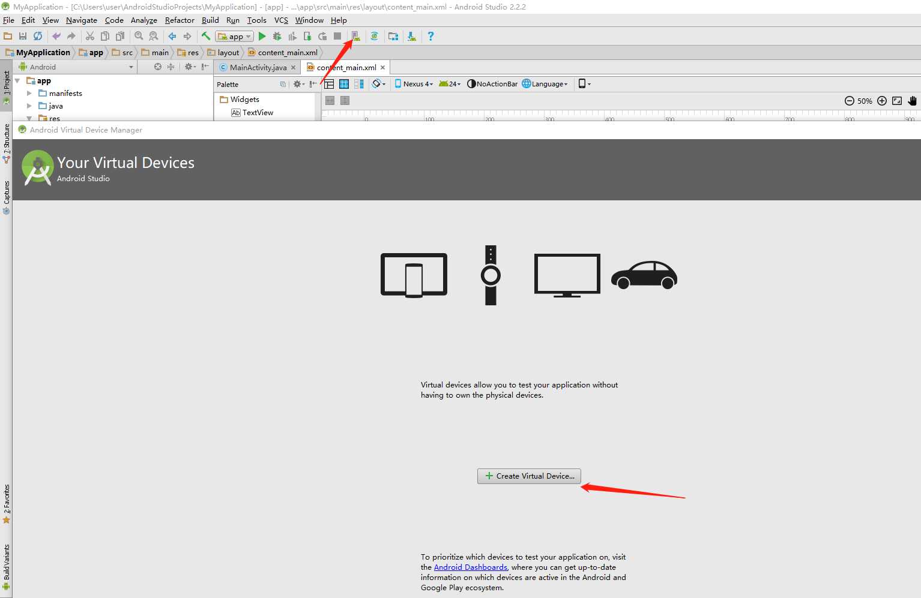Run the app with the green play icon

(x=262, y=36)
